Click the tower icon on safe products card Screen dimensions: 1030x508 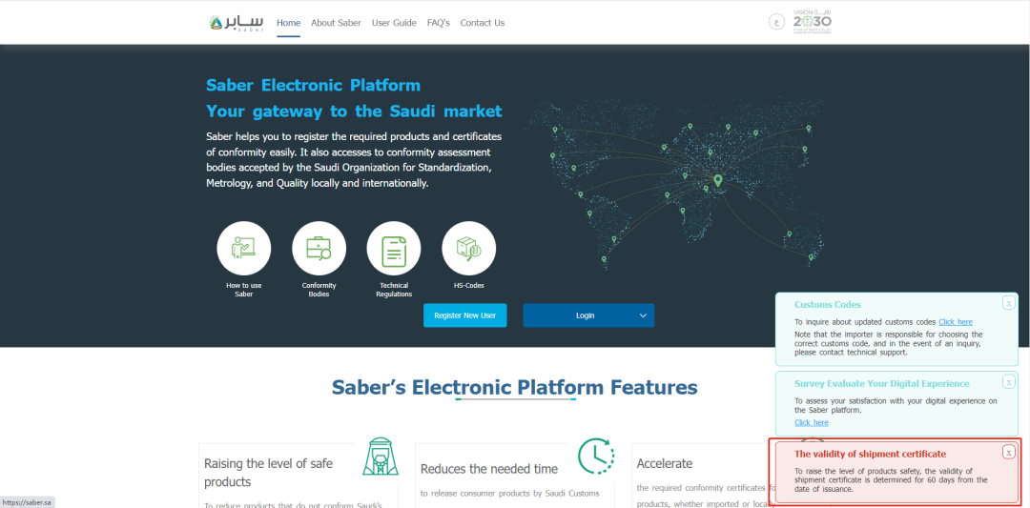click(x=380, y=457)
